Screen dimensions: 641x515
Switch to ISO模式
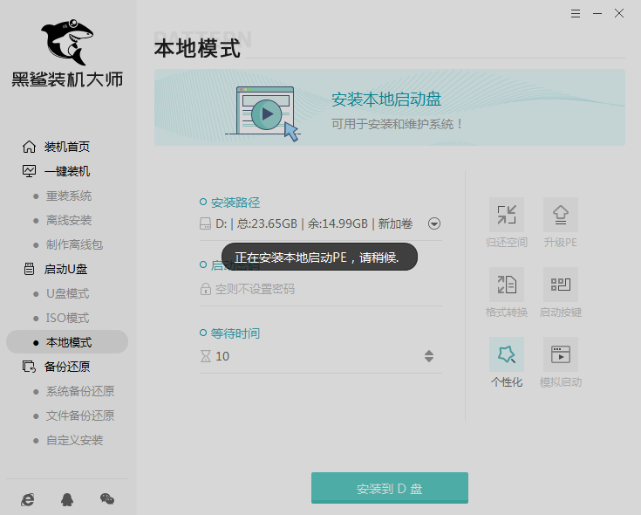[x=67, y=318]
